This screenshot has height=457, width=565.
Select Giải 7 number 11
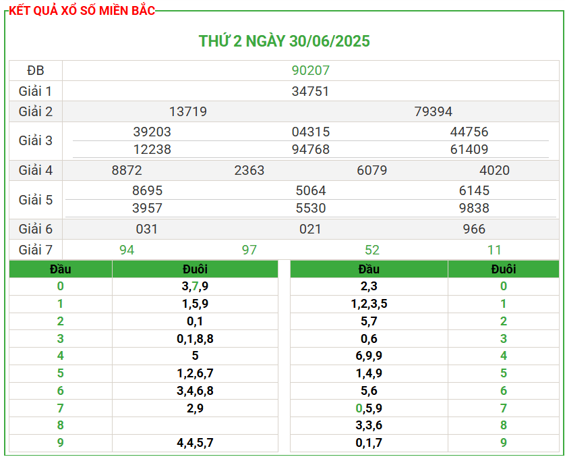(494, 250)
